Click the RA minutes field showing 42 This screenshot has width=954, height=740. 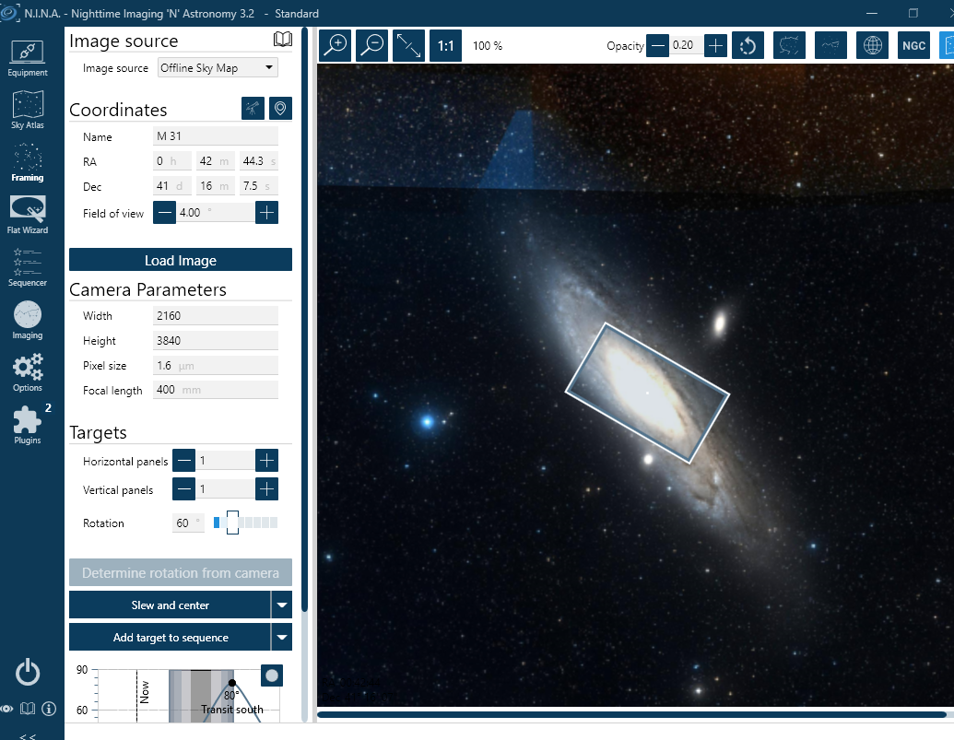tap(216, 161)
